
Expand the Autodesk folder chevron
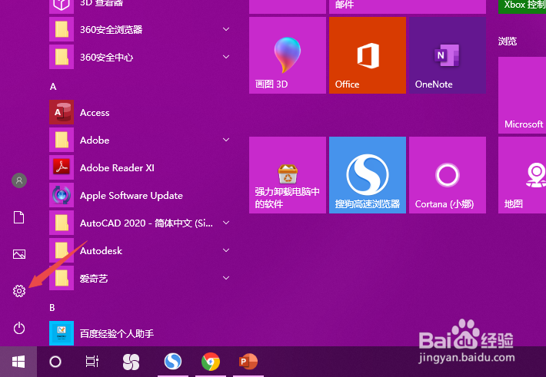tap(226, 250)
